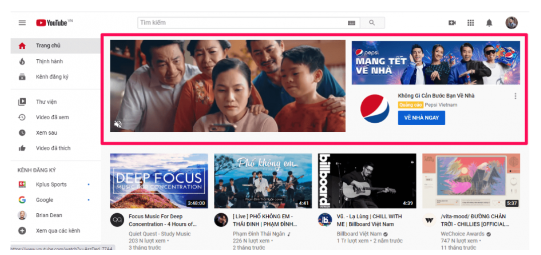This screenshot has width=541, height=255.
Task: Click the Thịnh hành flame icon
Action: pos(22,61)
